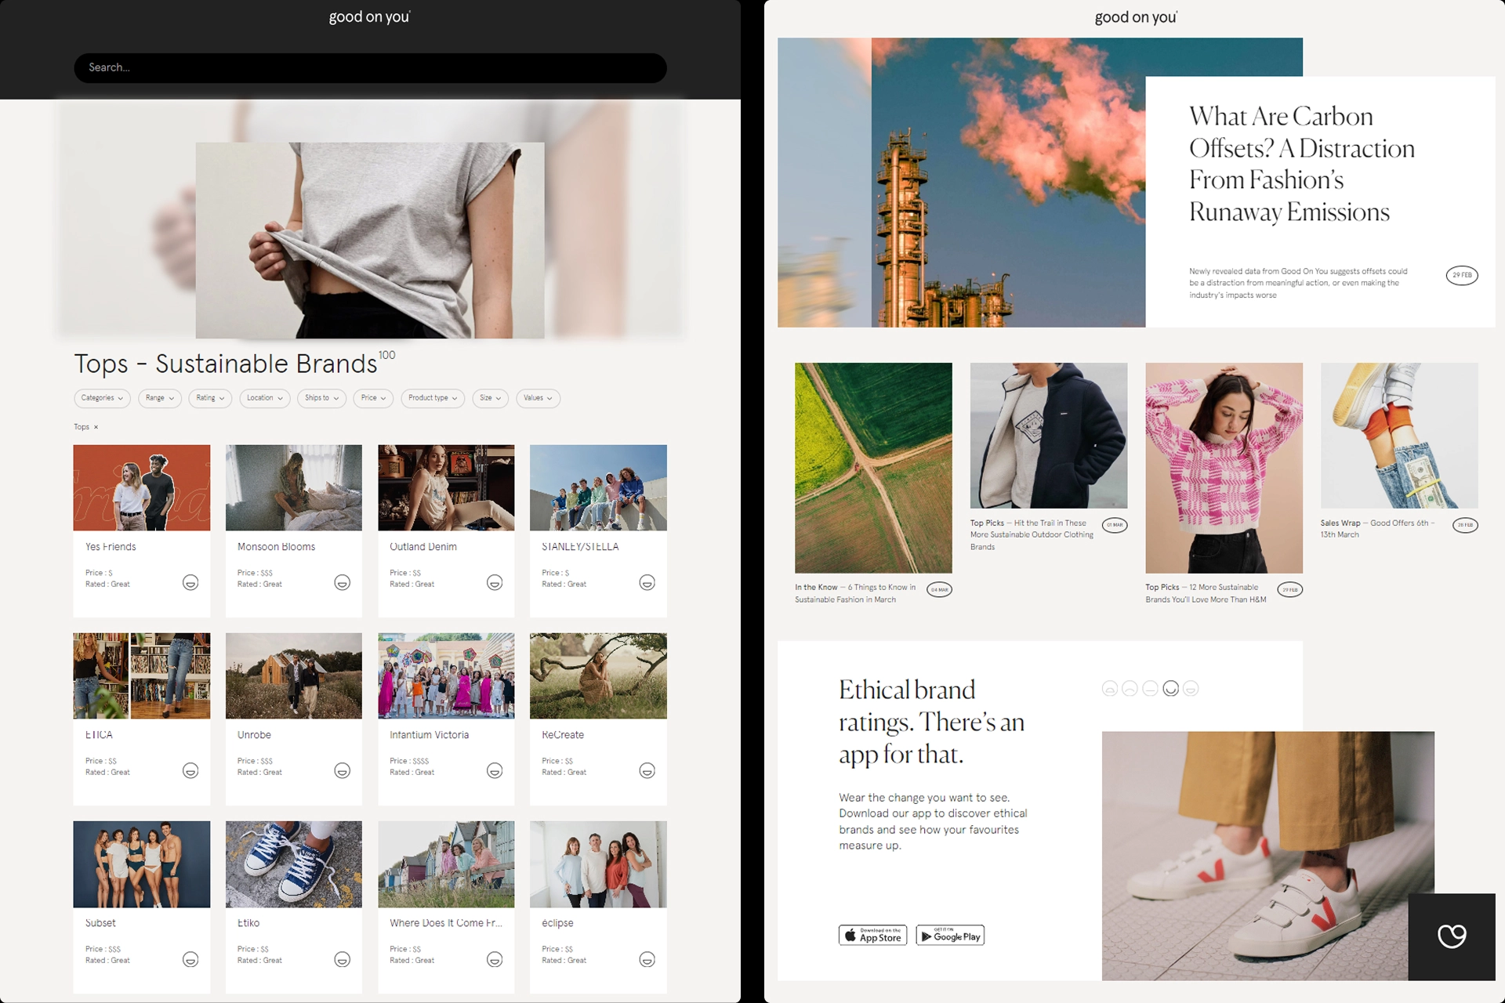Click the heart logo icon on dark square

click(1452, 936)
